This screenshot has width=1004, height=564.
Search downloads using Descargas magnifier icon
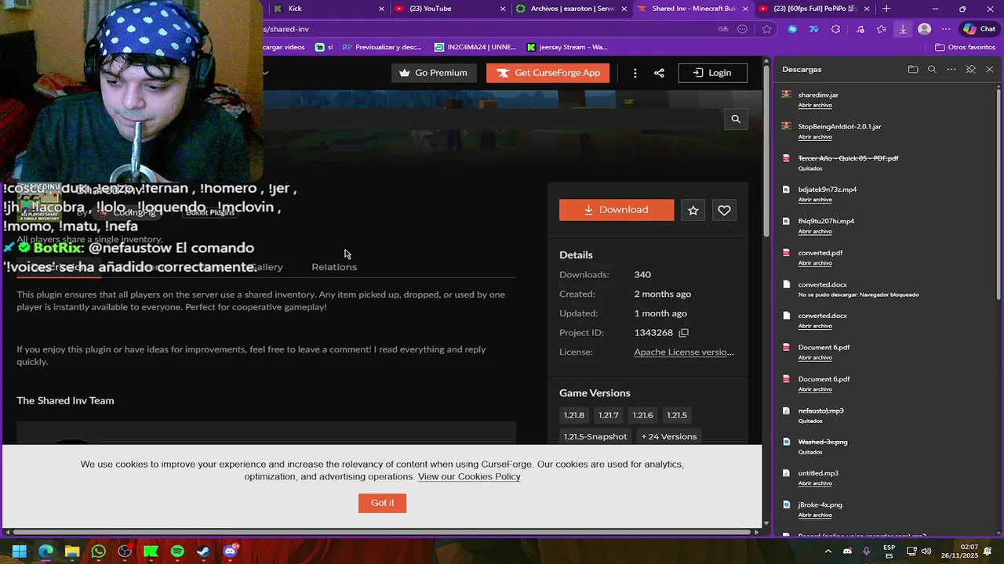coord(932,70)
